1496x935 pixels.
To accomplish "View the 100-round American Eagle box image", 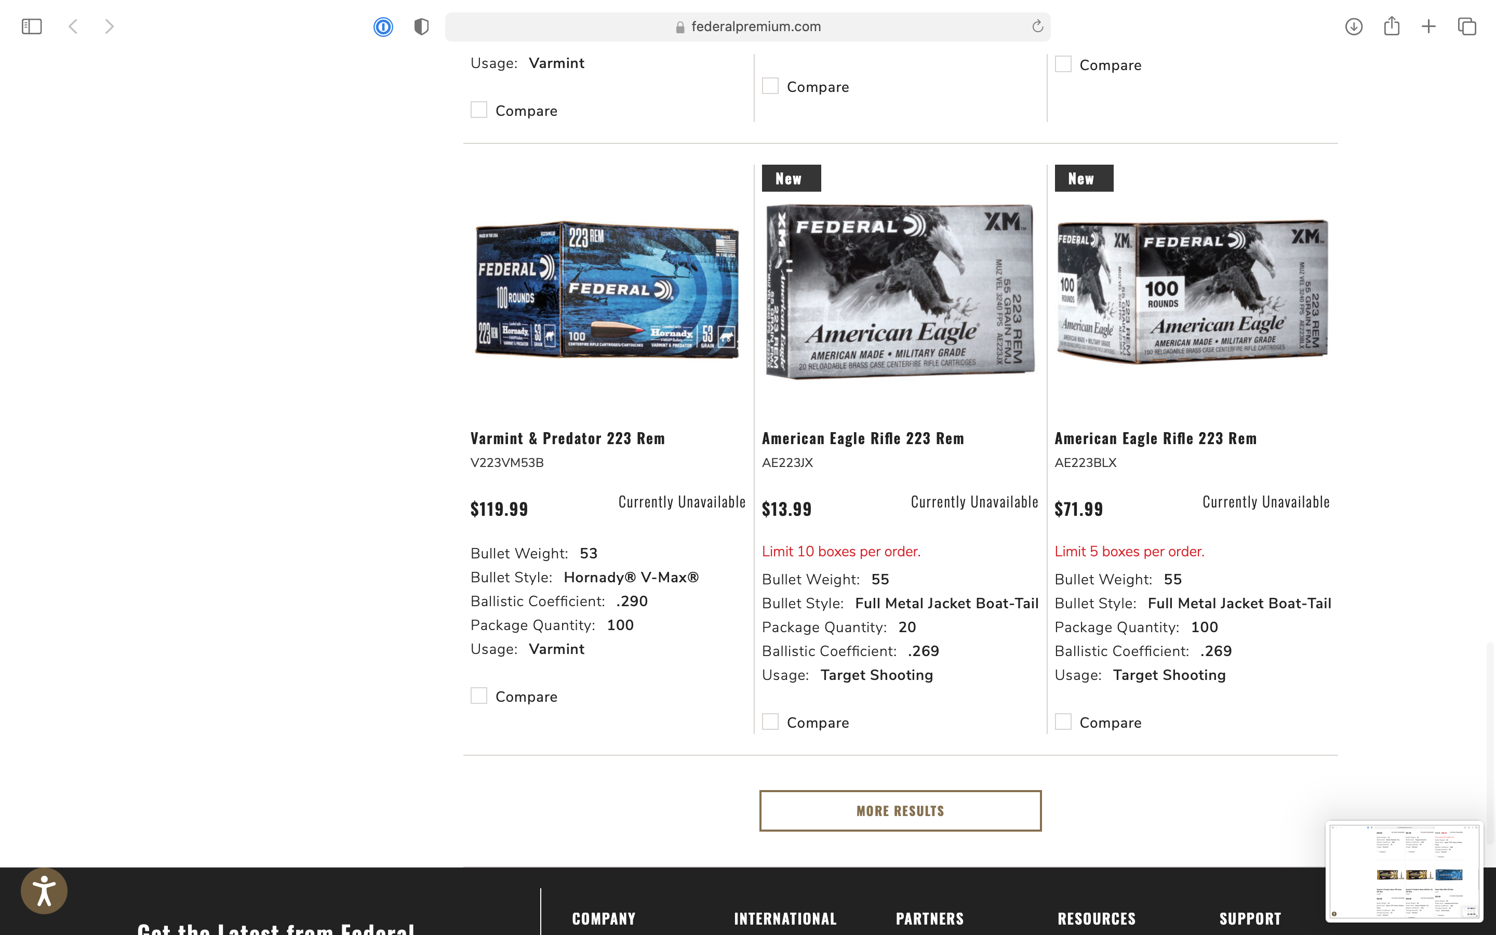I will click(1193, 292).
